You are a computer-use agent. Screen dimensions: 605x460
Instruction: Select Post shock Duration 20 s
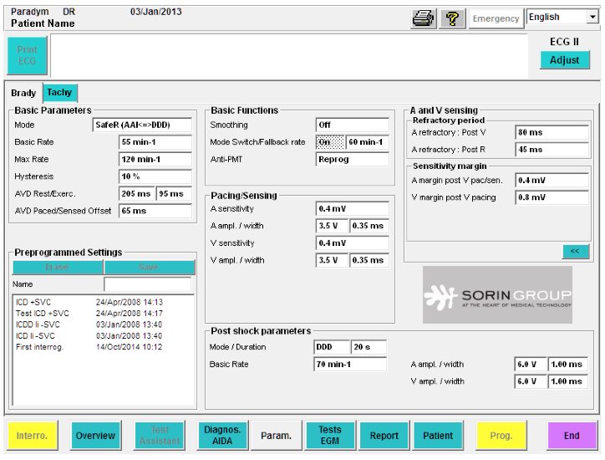click(x=369, y=347)
